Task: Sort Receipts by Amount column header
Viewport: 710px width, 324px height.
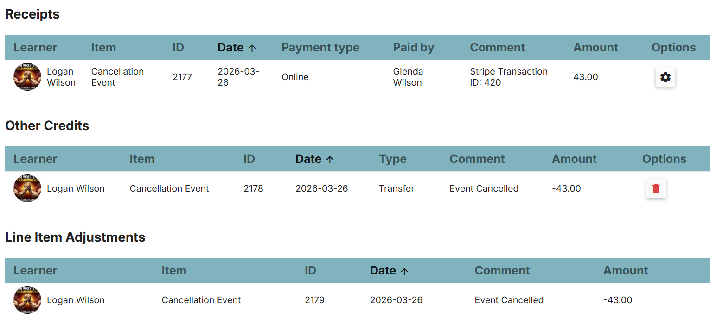Action: point(595,48)
